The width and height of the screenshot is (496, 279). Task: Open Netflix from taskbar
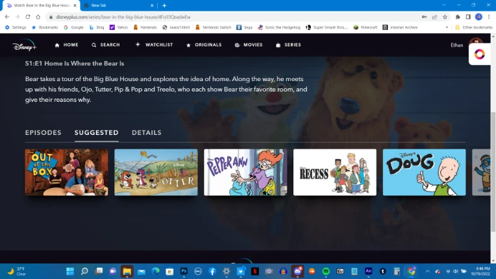tap(255, 271)
